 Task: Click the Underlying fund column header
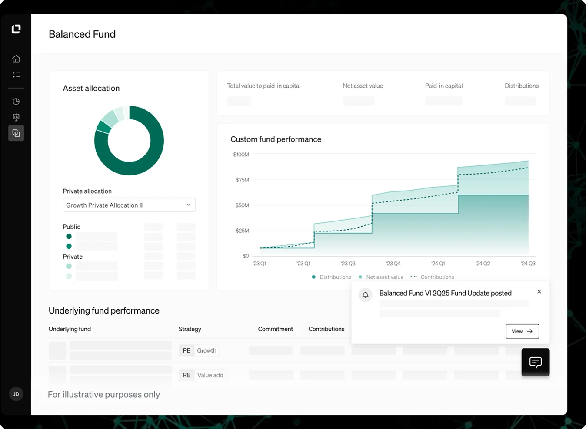[x=70, y=329]
